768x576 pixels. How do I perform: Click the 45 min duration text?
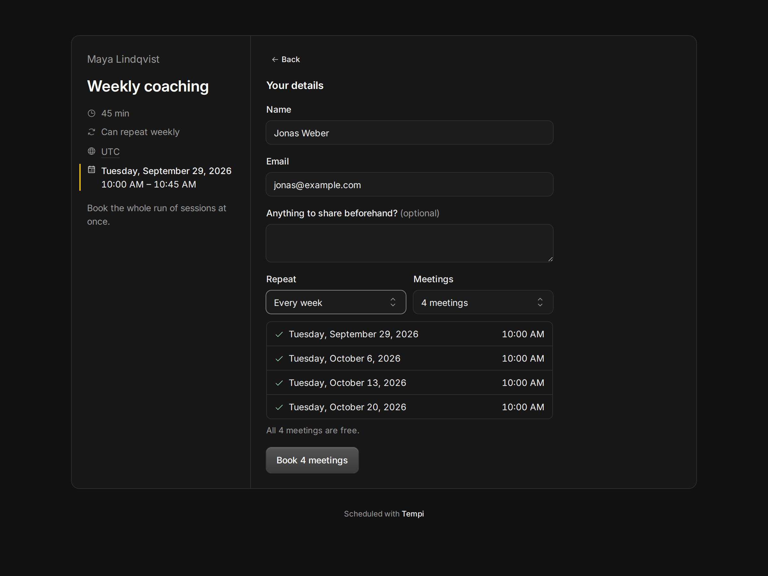115,113
